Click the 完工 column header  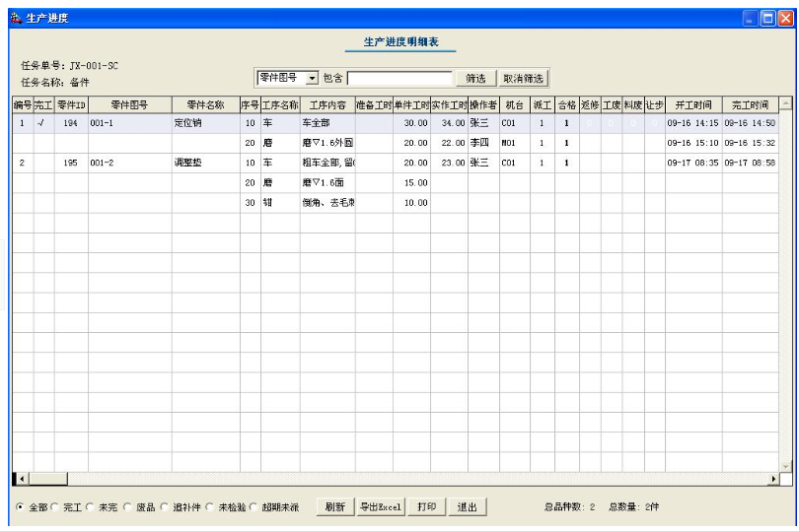point(43,105)
